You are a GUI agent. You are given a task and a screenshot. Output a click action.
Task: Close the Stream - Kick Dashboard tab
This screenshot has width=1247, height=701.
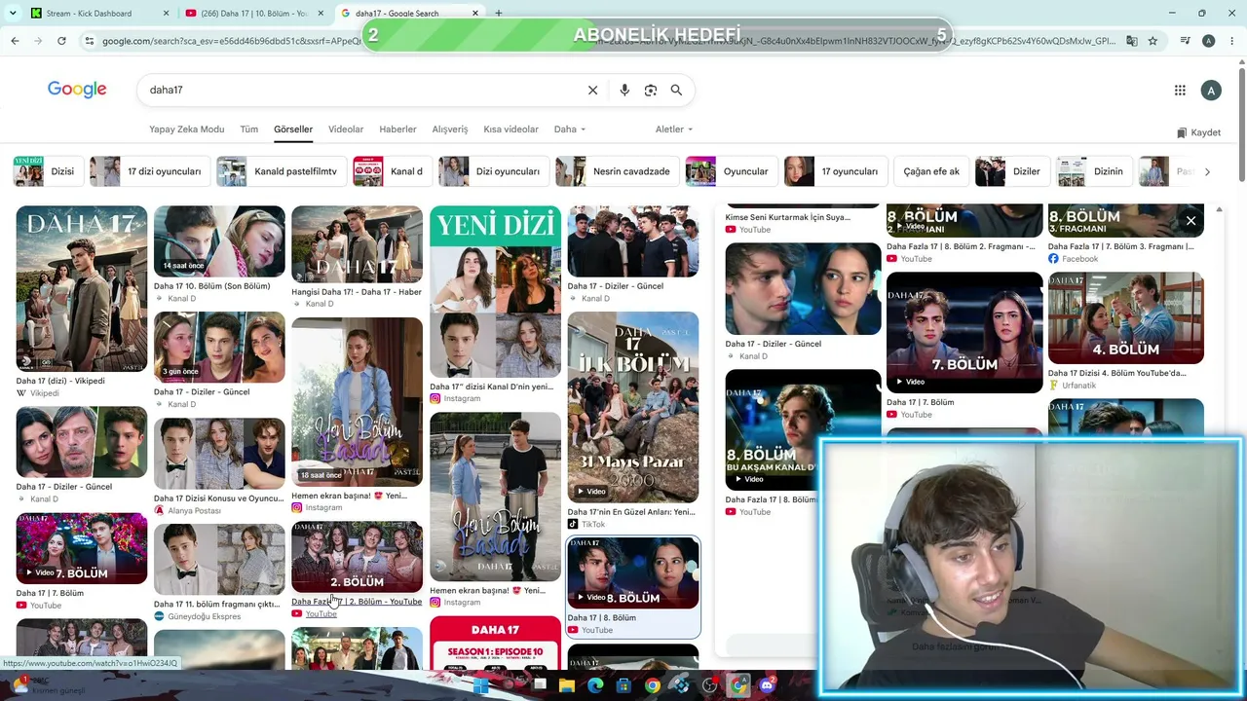tap(166, 14)
